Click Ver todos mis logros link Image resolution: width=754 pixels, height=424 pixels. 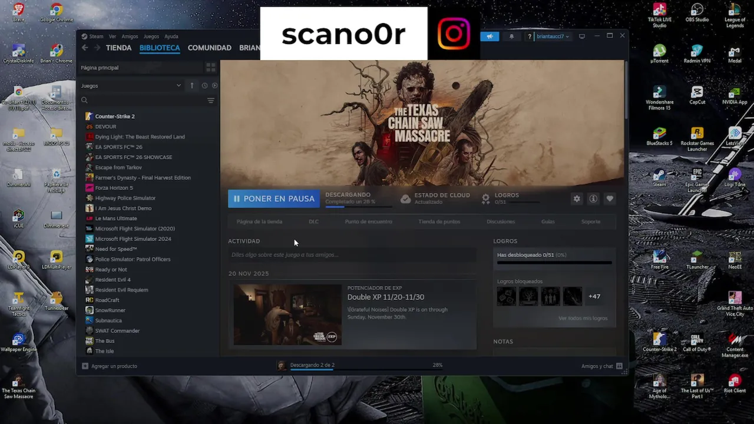tap(583, 319)
